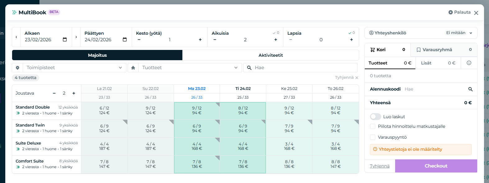489x183 pixels.
Task: Click the info icon next to Lisät
Action: tap(469, 63)
